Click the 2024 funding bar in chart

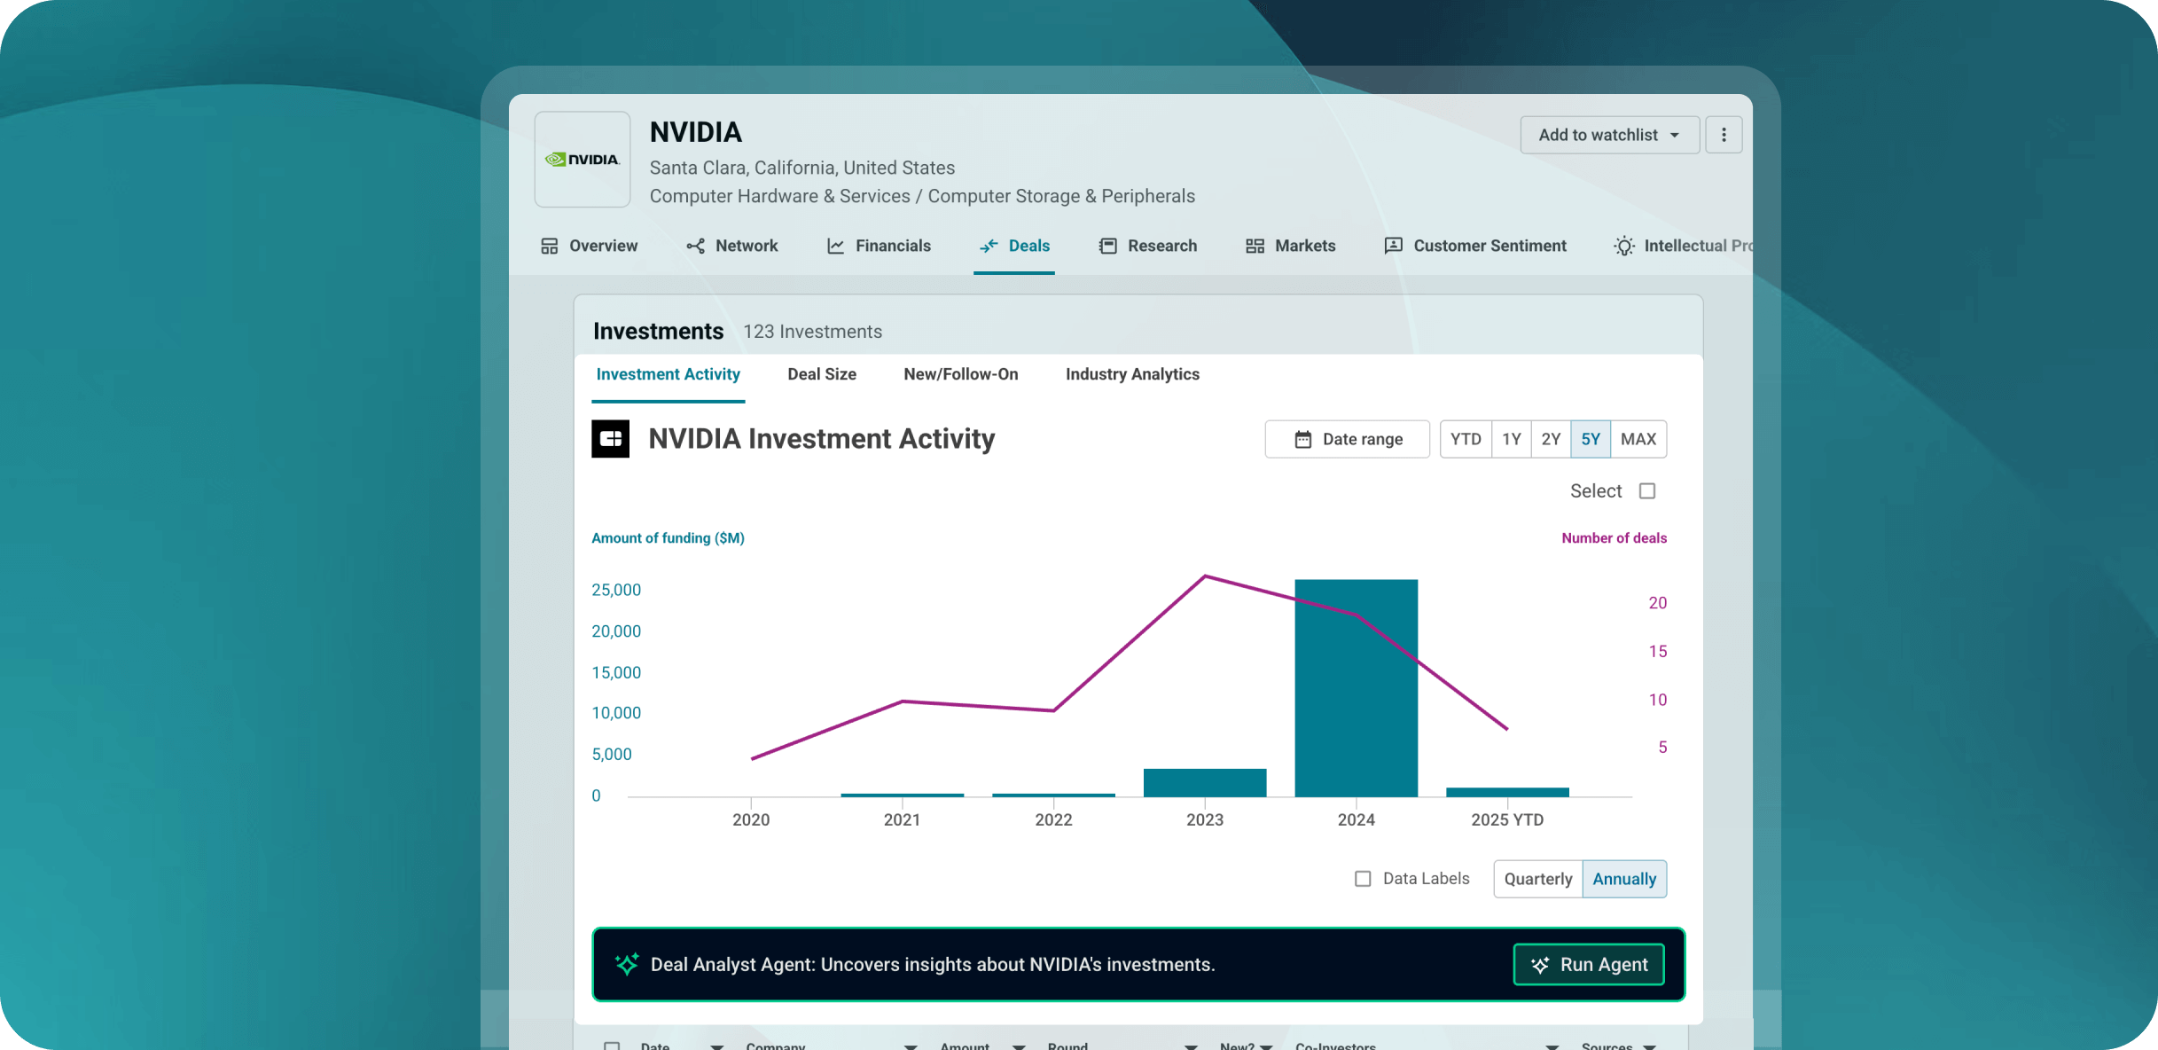(x=1356, y=688)
